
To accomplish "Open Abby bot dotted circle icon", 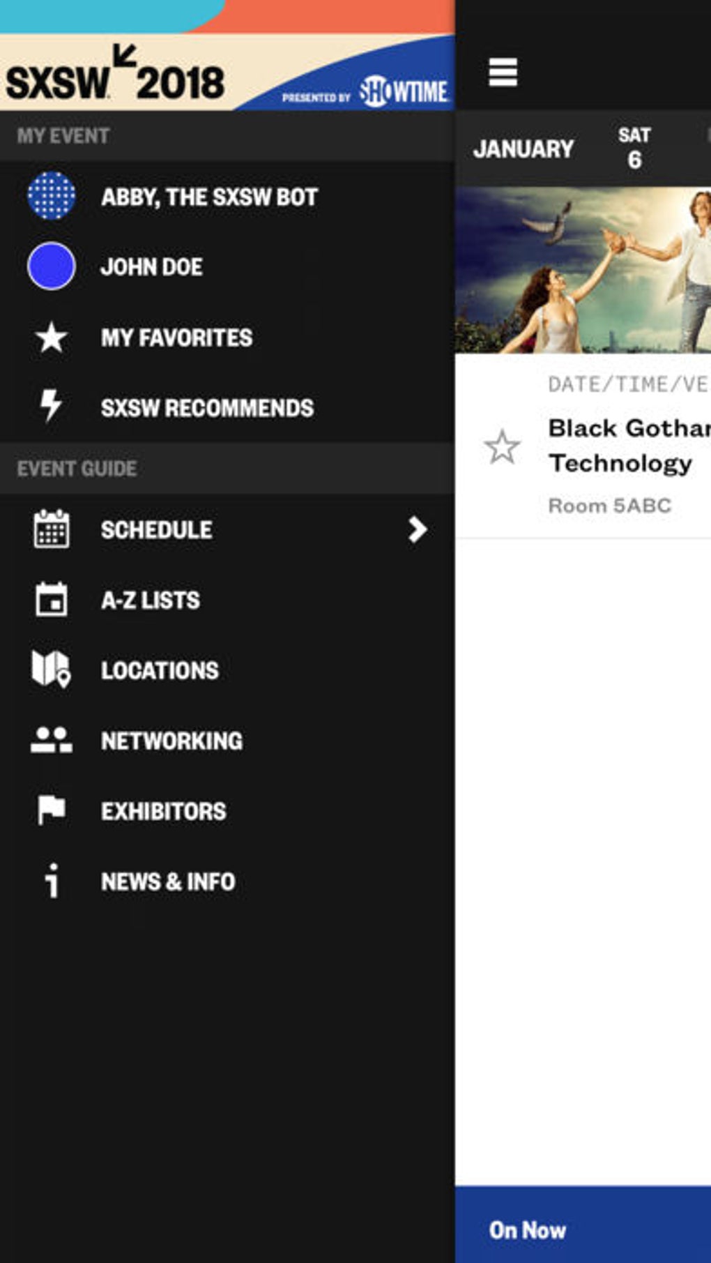I will (51, 196).
